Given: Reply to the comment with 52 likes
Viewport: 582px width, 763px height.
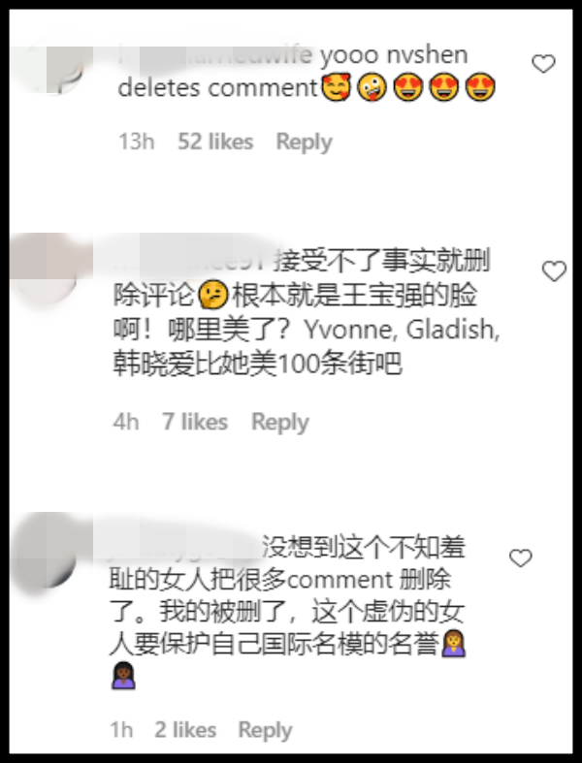Looking at the screenshot, I should tap(304, 143).
